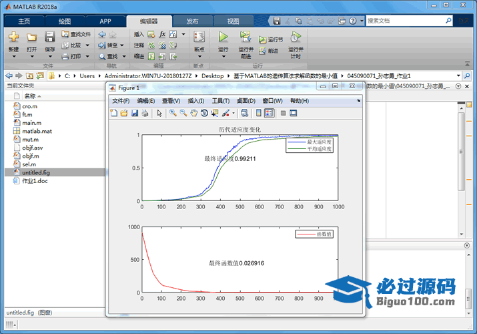Click the 运行节 (Run Section) button
The height and width of the screenshot is (334, 477).
pos(271,39)
